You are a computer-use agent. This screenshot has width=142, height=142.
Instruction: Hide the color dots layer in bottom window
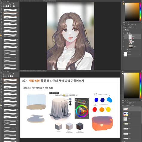123,114
